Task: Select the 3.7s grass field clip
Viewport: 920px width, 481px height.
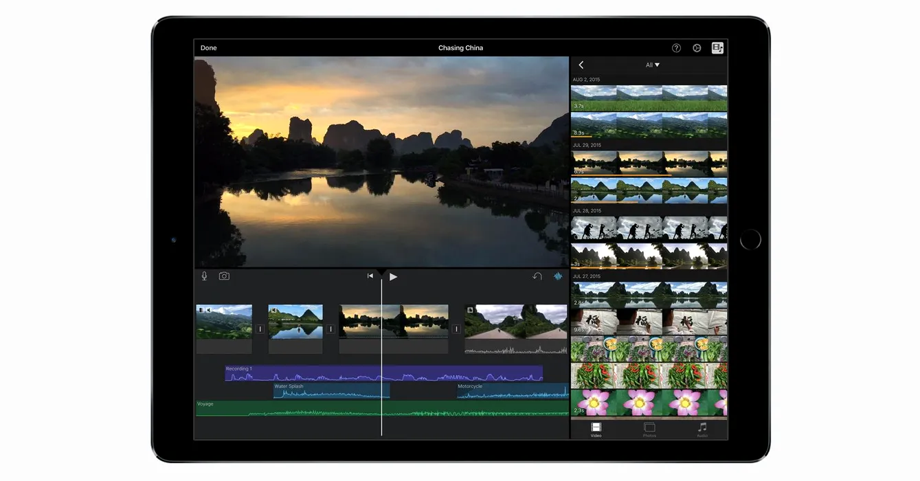Action: pyautogui.click(x=649, y=98)
